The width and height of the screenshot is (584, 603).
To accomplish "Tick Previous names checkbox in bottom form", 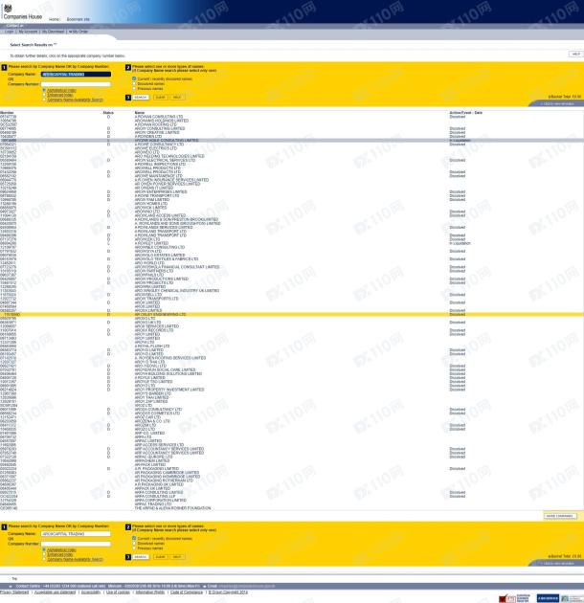I will pos(134,548).
